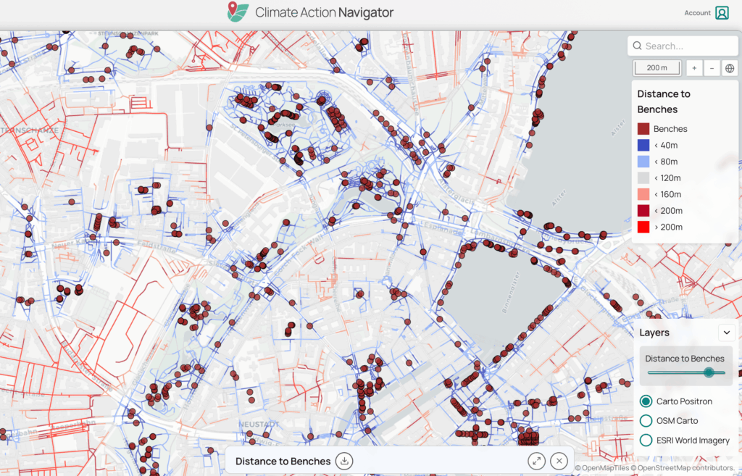Open account settings via the user icon
The image size is (742, 476).
coord(723,12)
